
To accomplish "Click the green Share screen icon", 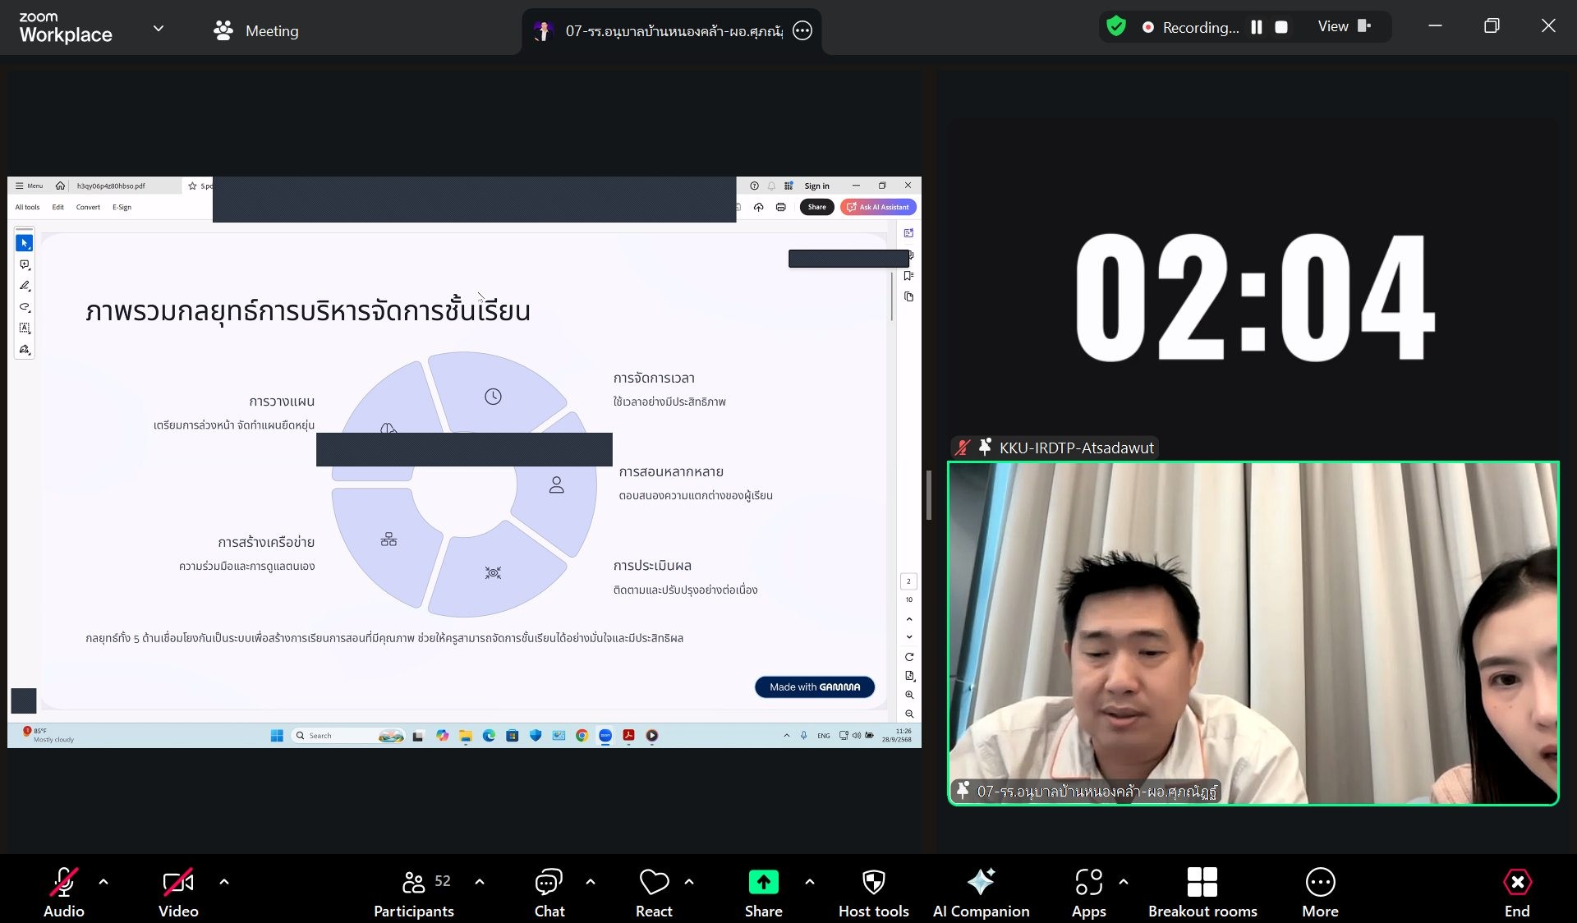I will pos(763,883).
